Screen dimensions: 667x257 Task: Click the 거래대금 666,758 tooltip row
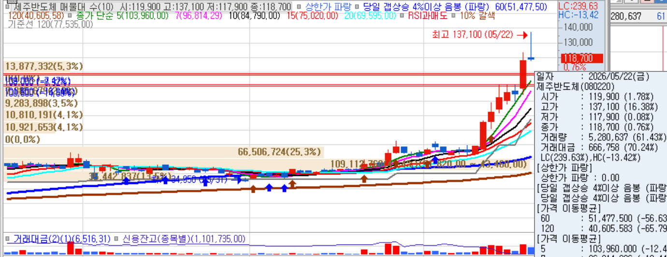[x=598, y=147]
